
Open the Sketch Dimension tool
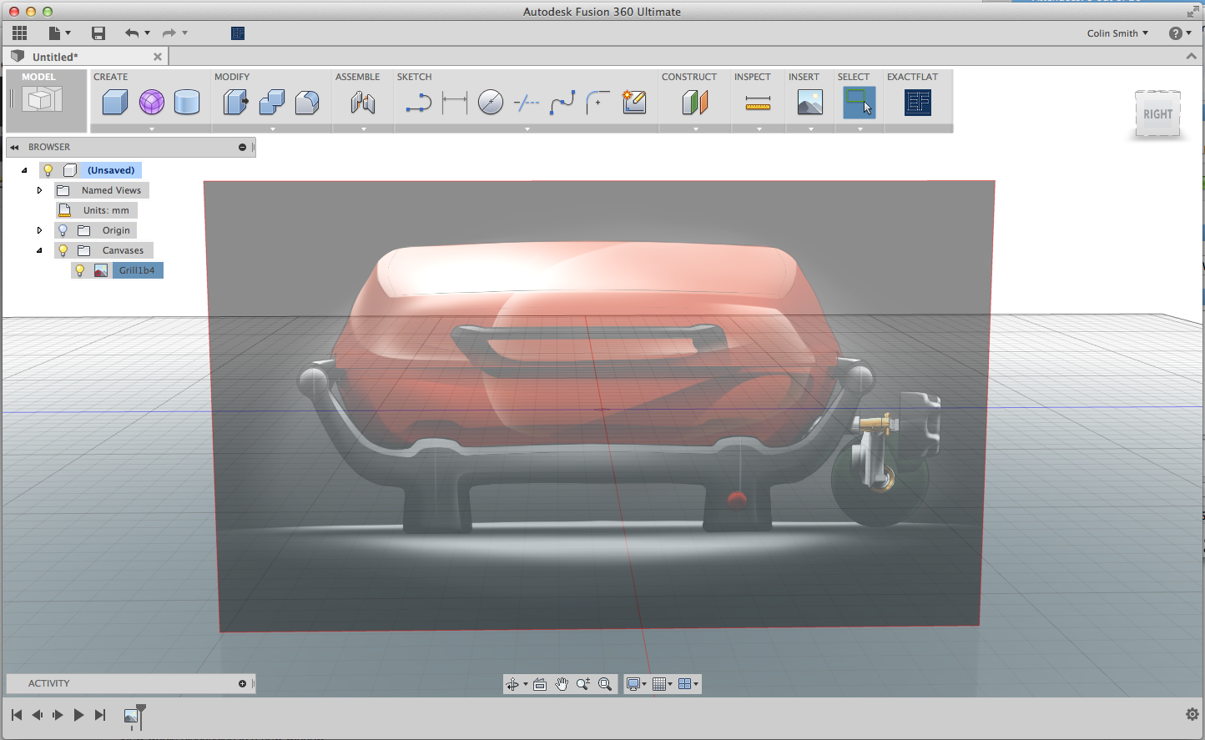455,103
